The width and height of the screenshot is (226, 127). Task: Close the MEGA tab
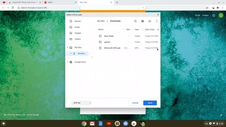tap(76, 2)
